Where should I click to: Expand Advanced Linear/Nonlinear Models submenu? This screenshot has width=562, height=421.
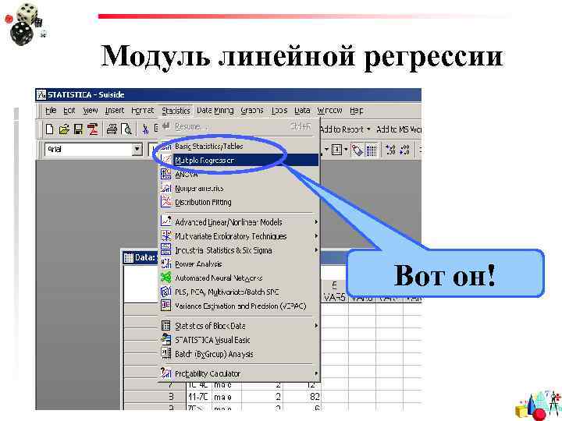coord(239,222)
